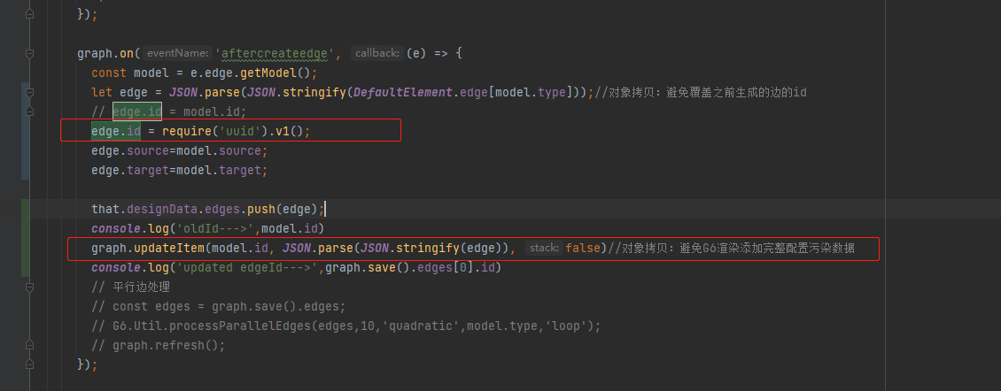Screen dimensions: 1001x391
Task: Click comment 避免G6渲染添加完整配置污染数据
Action: point(767,248)
